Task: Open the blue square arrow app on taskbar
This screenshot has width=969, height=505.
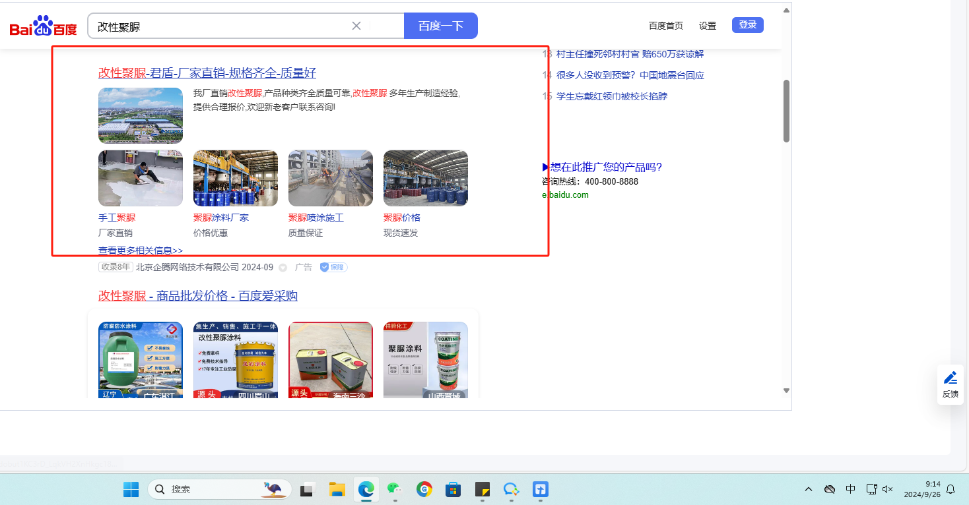Action: coord(541,490)
